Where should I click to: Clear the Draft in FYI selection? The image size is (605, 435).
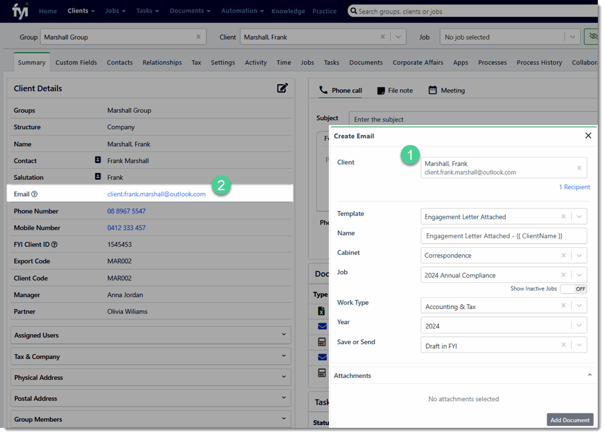(x=563, y=345)
